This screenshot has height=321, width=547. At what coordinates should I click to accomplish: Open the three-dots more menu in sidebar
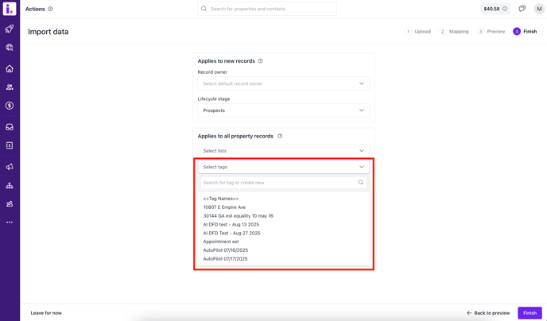(10, 222)
